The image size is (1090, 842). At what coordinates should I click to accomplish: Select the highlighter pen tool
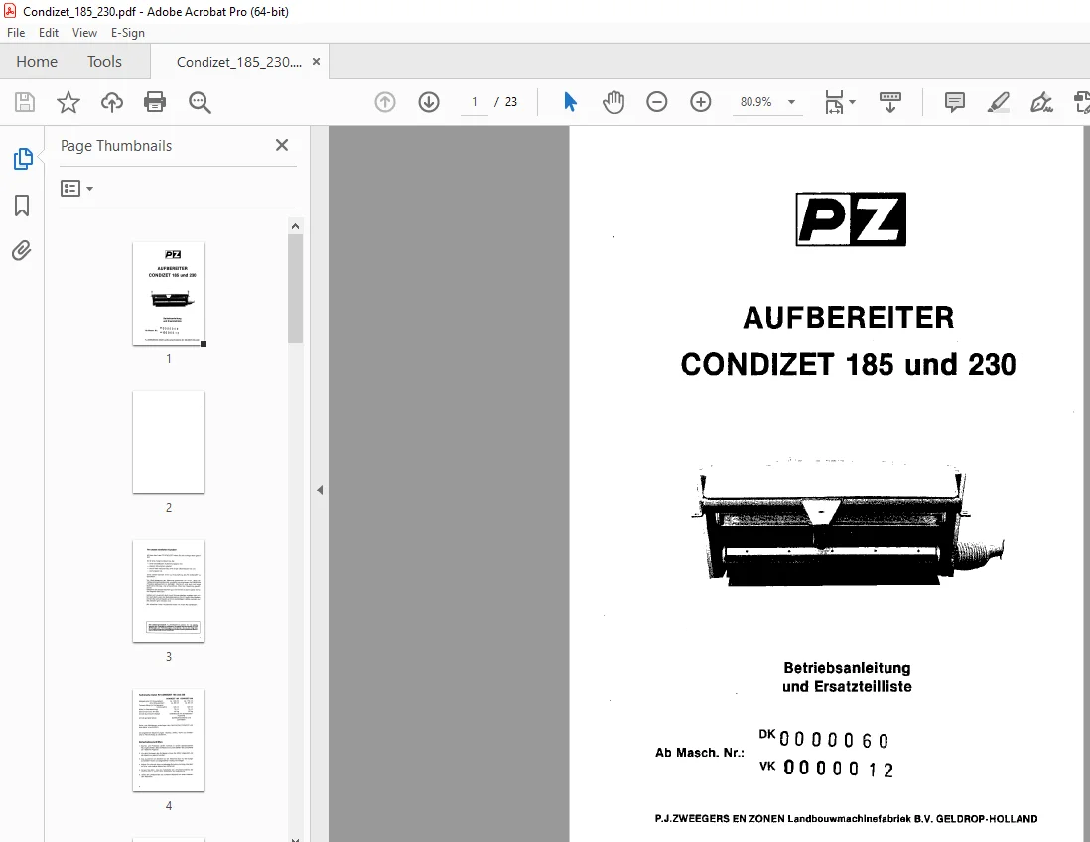pos(999,102)
